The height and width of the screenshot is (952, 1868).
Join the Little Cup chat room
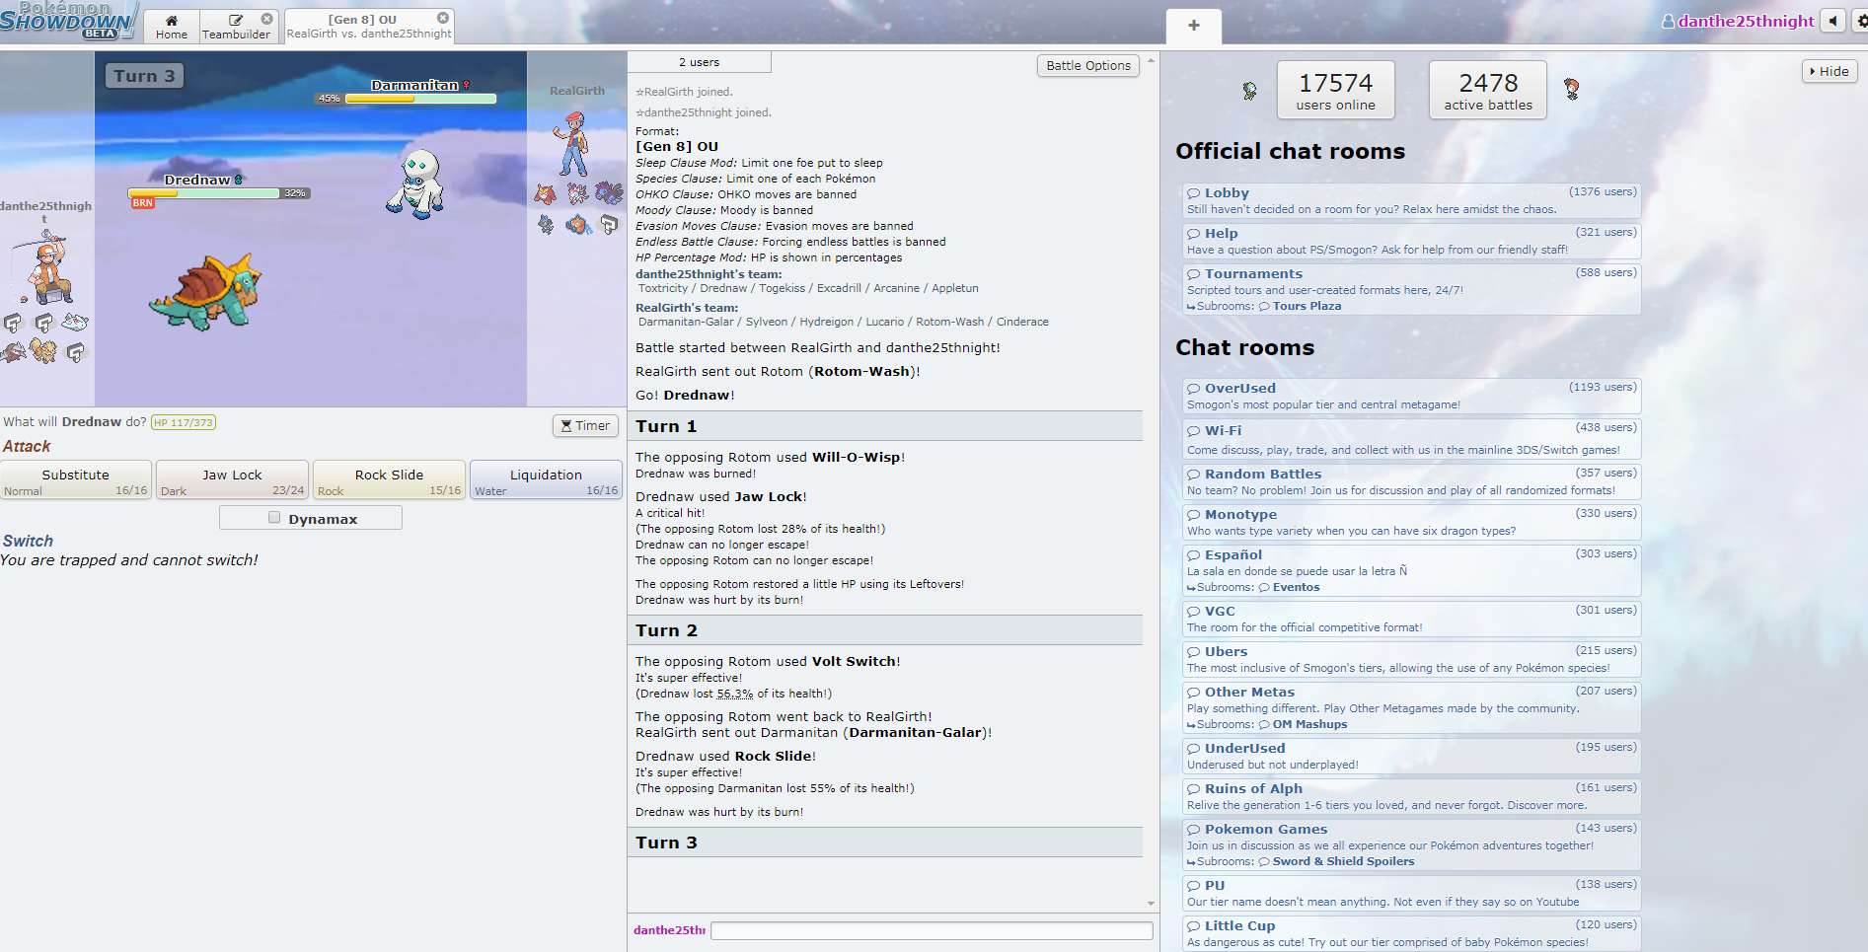(1411, 933)
